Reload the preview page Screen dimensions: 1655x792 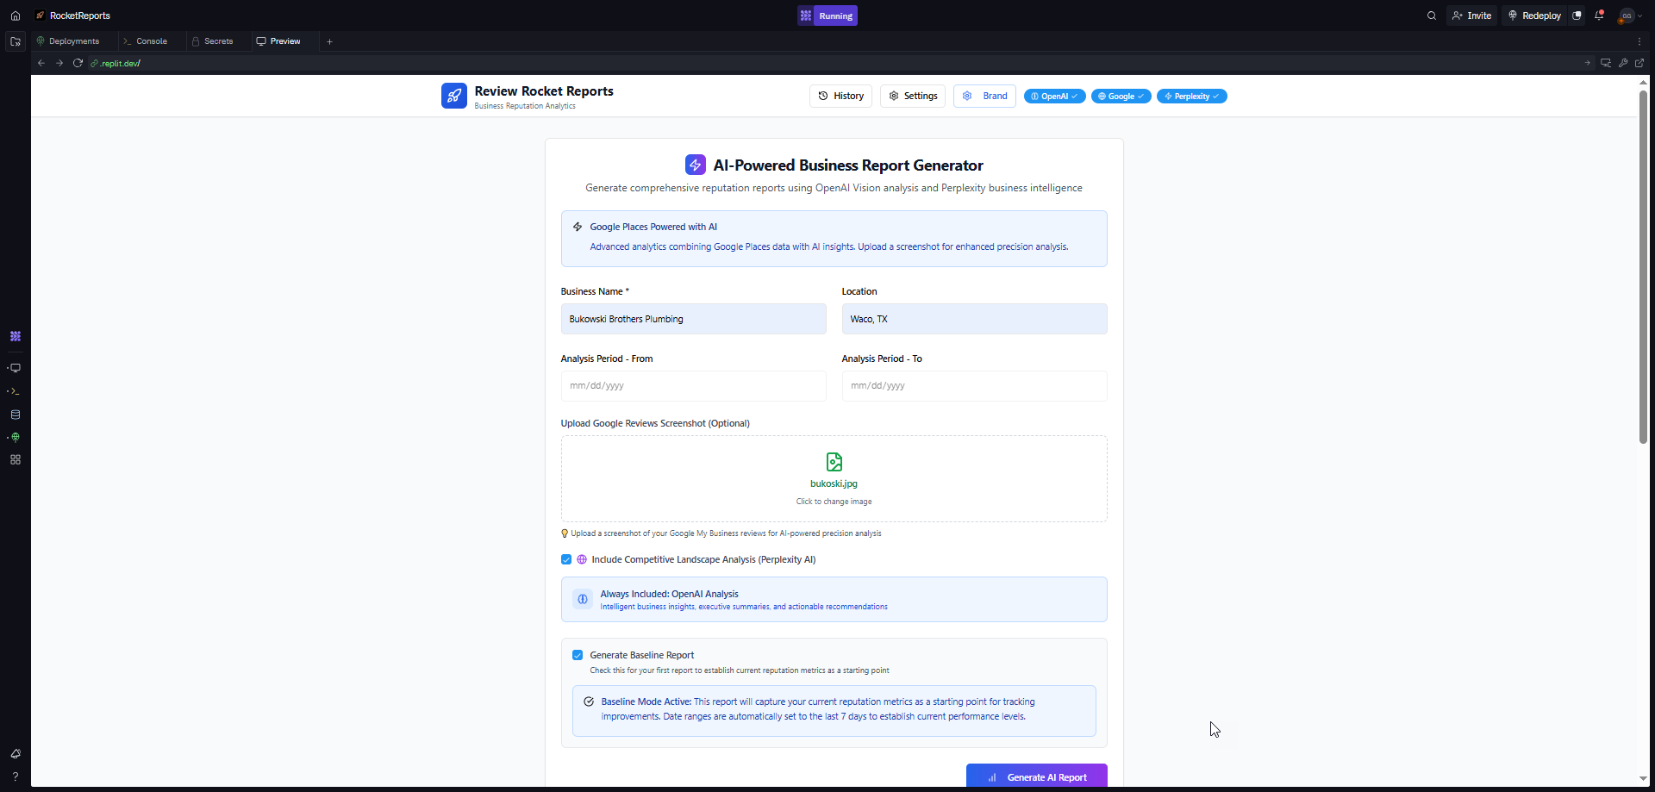[x=78, y=63]
